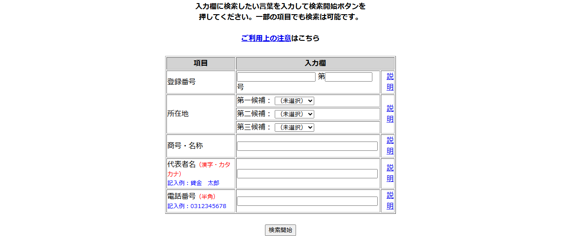Click the 代表者名 input field

click(307, 173)
